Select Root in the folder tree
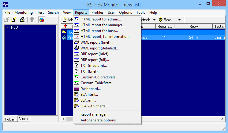The height and width of the screenshot is (133, 228). [x=15, y=27]
